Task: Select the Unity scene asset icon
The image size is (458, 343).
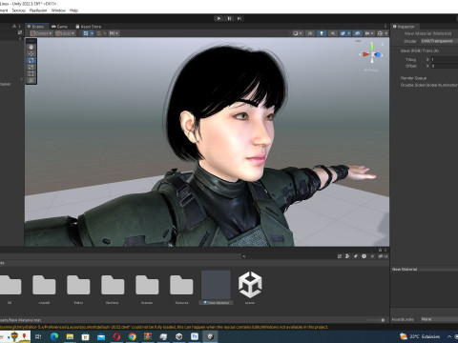Action: (250, 285)
